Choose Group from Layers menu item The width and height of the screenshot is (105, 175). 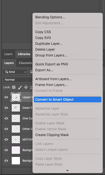pos(51,55)
